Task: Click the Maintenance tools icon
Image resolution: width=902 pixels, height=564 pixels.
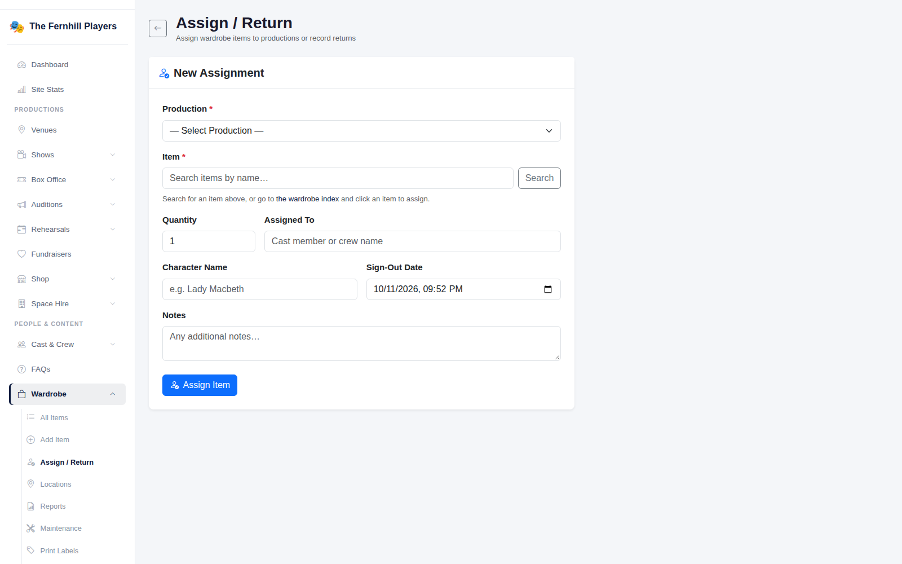Action: coord(31,528)
